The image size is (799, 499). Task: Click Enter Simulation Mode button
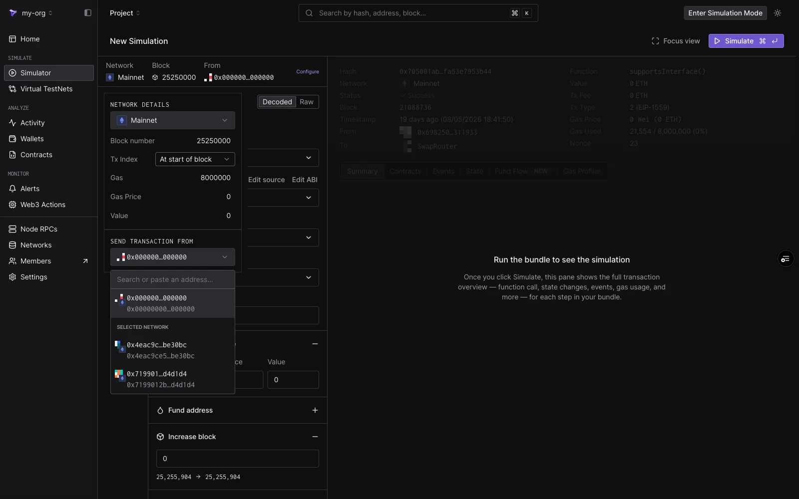coord(725,13)
